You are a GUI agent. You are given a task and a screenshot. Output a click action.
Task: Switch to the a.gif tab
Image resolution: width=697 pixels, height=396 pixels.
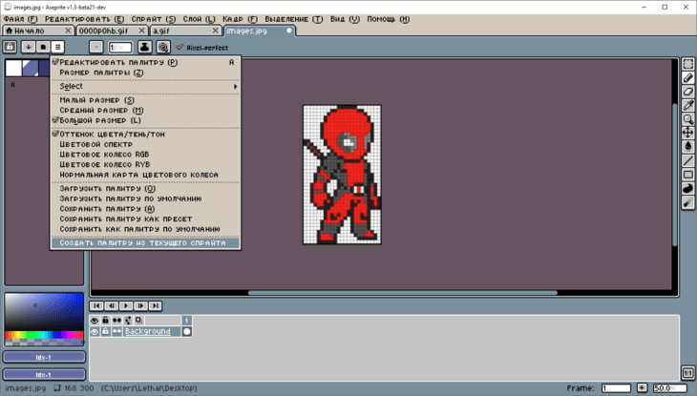[x=185, y=31]
